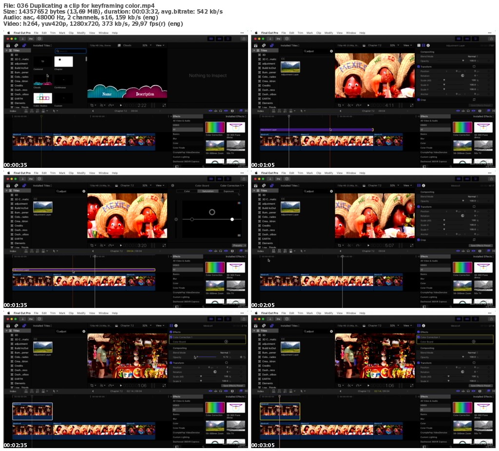Open Effects browser icon in 00:02:05 timeline bar
499x451 pixels.
[488, 251]
